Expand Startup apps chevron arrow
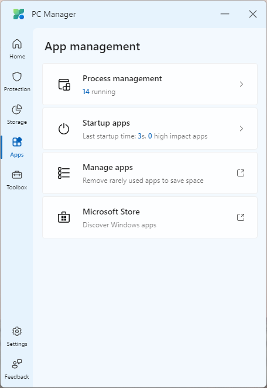Image resolution: width=267 pixels, height=388 pixels. point(241,129)
